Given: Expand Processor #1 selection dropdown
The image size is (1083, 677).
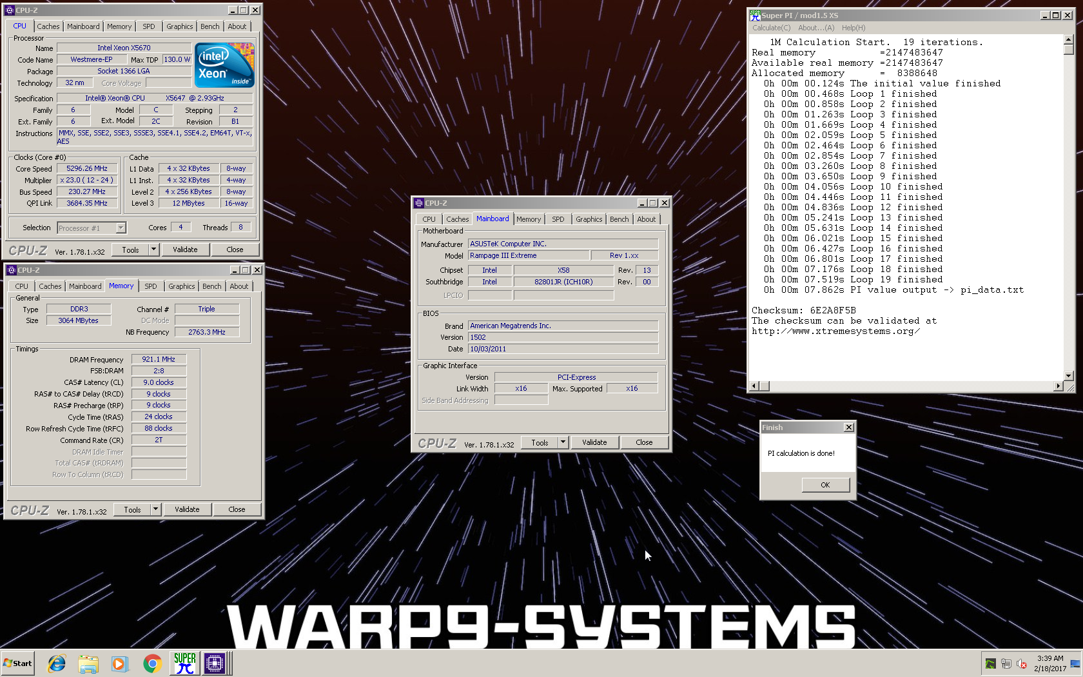Looking at the screenshot, I should (x=121, y=228).
